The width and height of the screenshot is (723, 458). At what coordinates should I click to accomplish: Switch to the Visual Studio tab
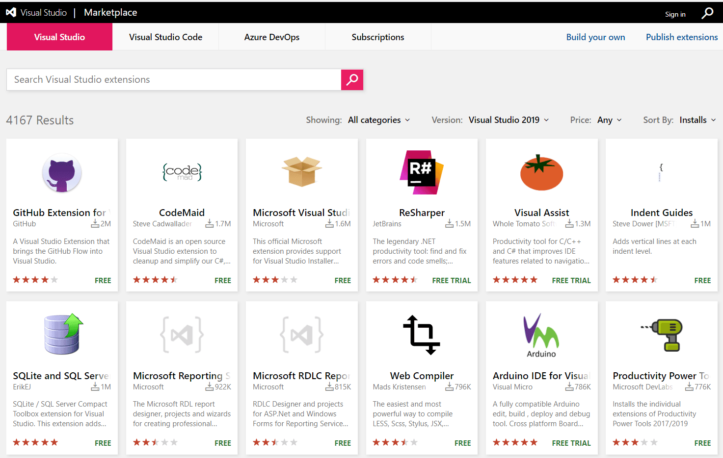pyautogui.click(x=59, y=37)
